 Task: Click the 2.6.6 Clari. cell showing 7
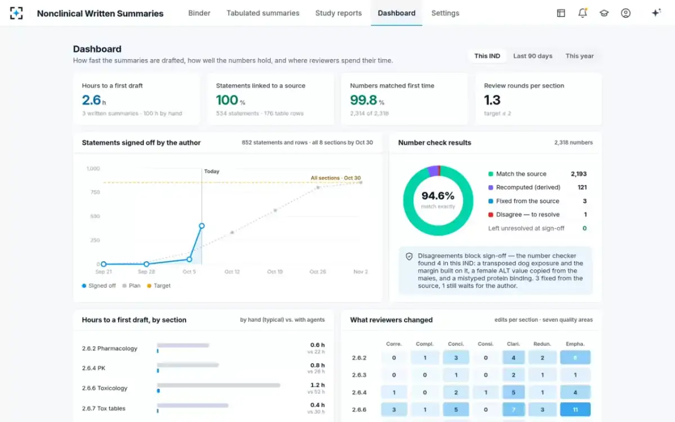[x=513, y=410]
